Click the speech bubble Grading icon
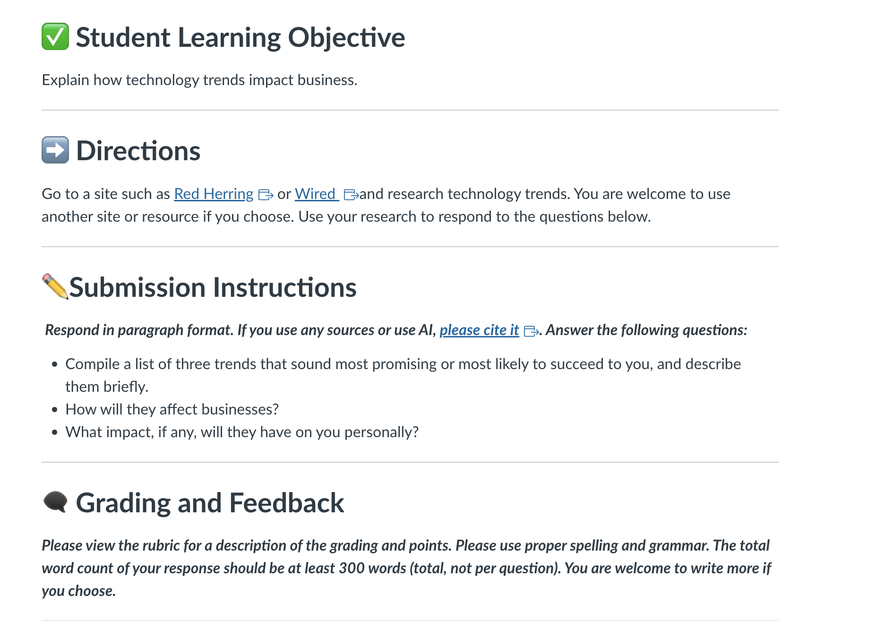 55,501
